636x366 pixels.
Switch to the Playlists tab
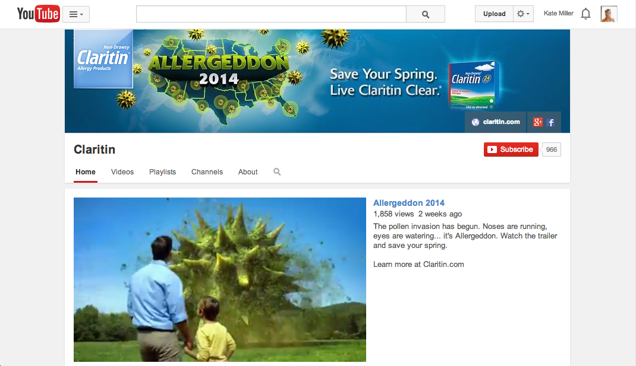pyautogui.click(x=163, y=172)
